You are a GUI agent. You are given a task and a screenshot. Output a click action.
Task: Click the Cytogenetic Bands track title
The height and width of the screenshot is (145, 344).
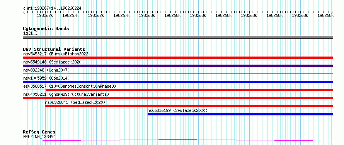point(46,28)
